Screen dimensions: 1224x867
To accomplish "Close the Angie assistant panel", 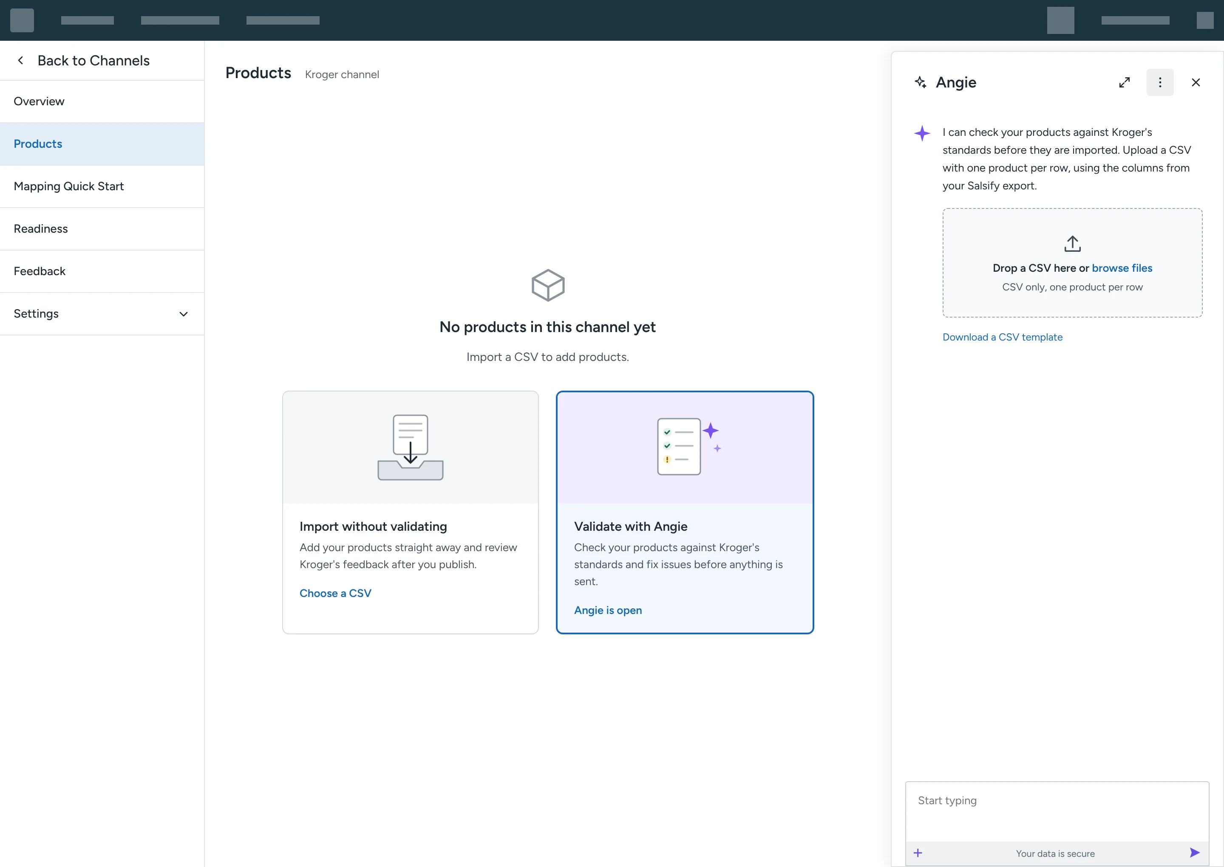I will pyautogui.click(x=1196, y=82).
